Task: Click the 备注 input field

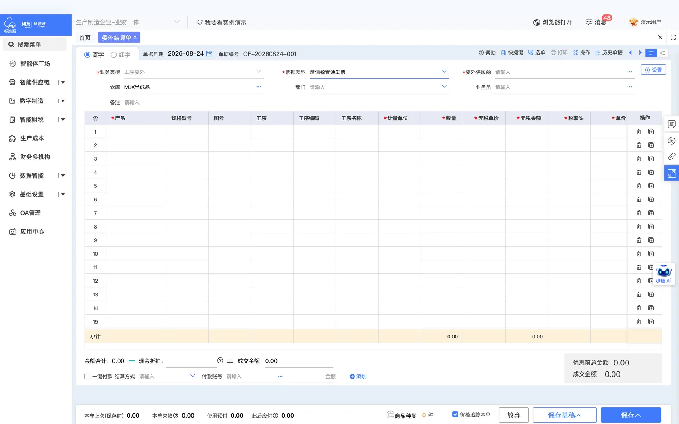Action: [x=194, y=103]
